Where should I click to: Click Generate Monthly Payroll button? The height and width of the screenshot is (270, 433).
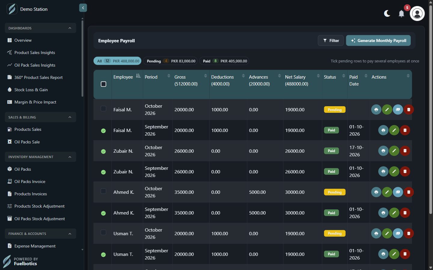378,40
